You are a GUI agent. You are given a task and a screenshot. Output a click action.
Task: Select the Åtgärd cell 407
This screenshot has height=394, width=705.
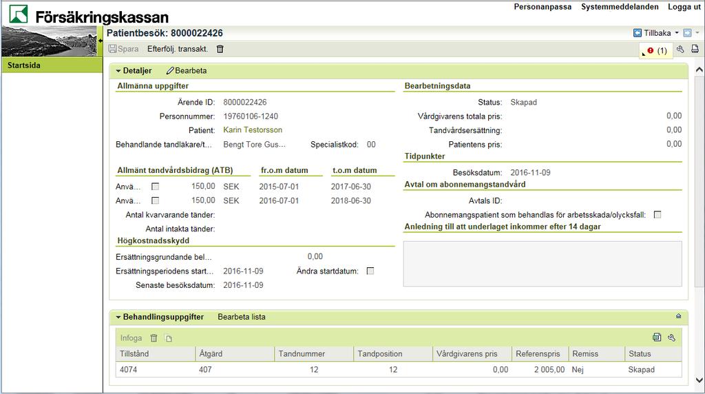point(235,369)
